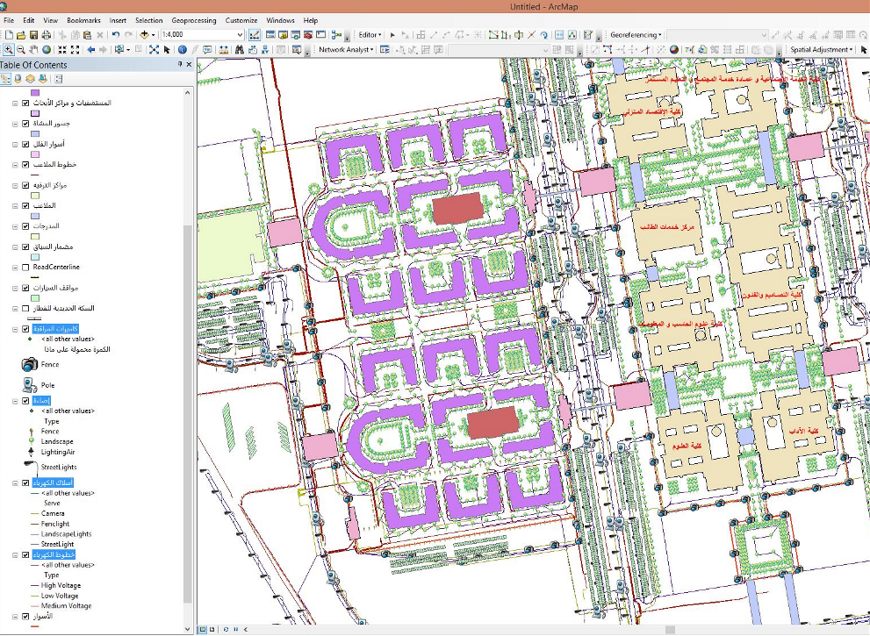Open the Bookmarks menu
Screen dimensions: 870x636
pyautogui.click(x=85, y=19)
